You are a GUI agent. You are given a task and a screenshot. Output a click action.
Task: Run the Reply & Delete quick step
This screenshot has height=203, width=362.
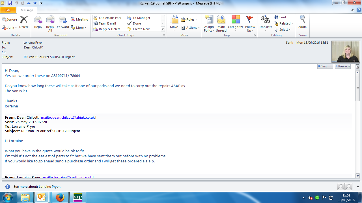click(x=107, y=29)
